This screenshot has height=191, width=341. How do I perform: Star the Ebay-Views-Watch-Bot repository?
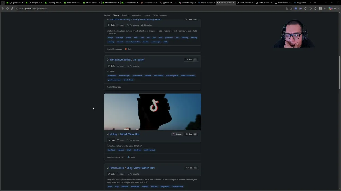(x=191, y=168)
